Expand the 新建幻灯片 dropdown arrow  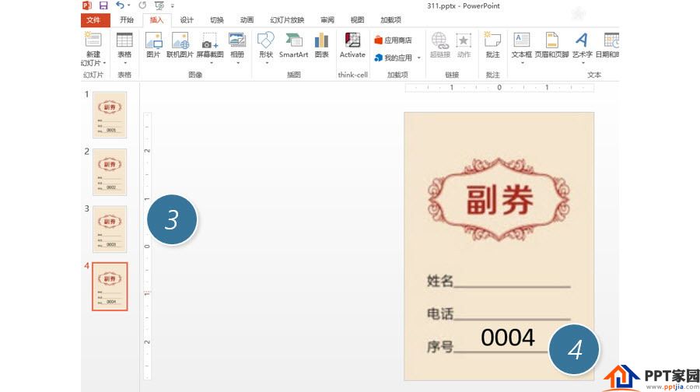(104, 63)
